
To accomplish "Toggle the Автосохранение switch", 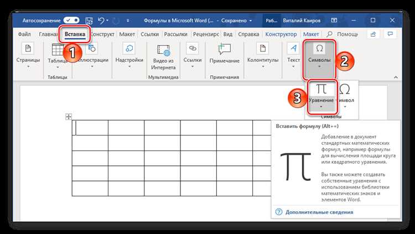I will pyautogui.click(x=71, y=20).
